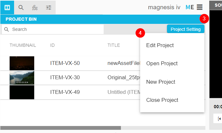Click the TITLE column header

[x=114, y=45]
